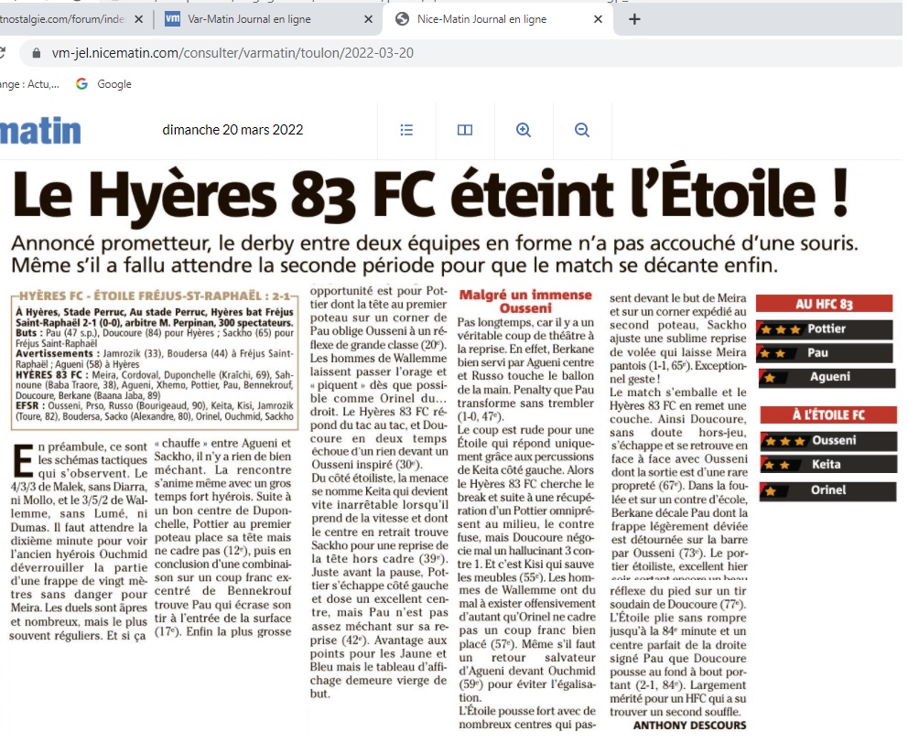Click the AU HFC 83 red banner

(x=824, y=304)
